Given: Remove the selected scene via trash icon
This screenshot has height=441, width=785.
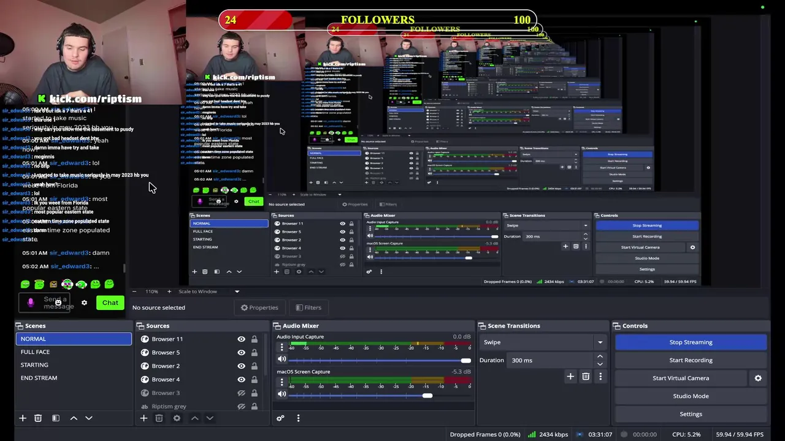Looking at the screenshot, I should pyautogui.click(x=38, y=418).
